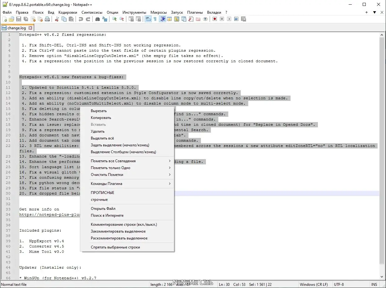386x288 pixels.
Task: Click the Save All toolbar icon
Action: 26,19
